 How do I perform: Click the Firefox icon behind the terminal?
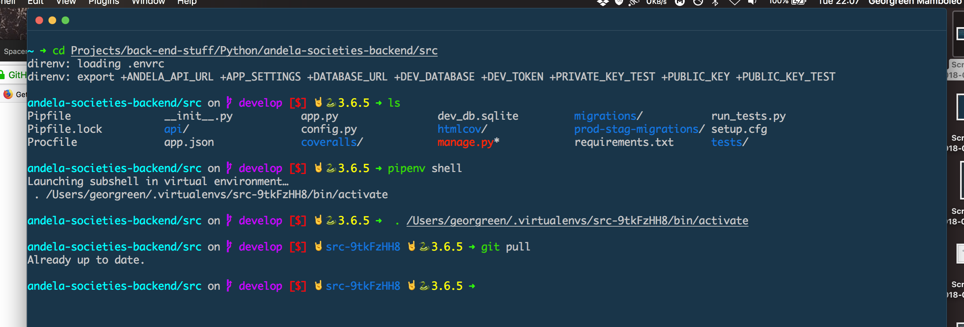(x=8, y=94)
